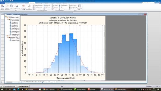The width and height of the screenshot is (161, 91).
Task: Click the chart title text
Action: [63, 20]
